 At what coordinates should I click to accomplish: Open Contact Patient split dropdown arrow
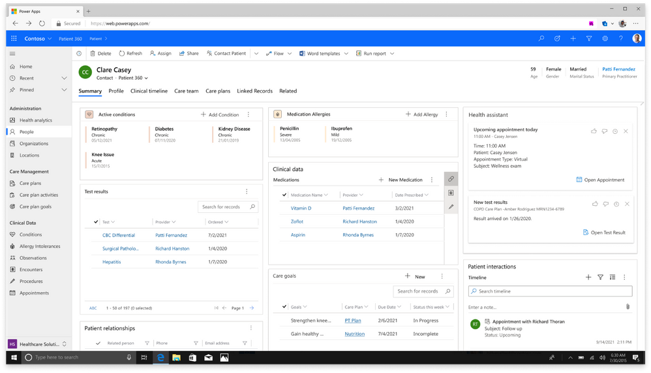point(256,53)
